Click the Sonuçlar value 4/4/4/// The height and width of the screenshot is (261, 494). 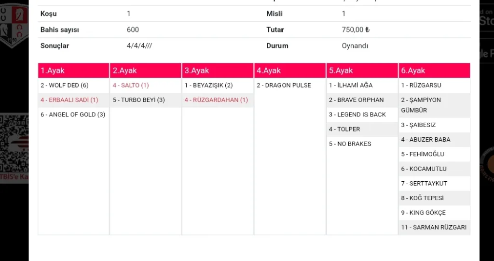pos(140,46)
